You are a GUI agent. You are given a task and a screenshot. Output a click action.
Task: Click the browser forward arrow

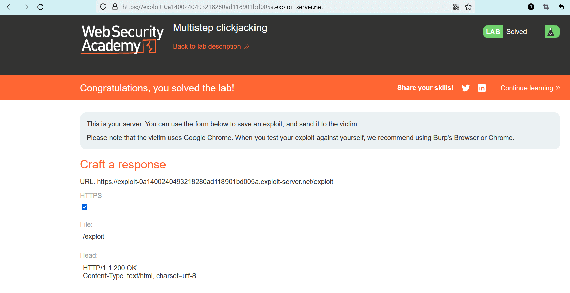(x=25, y=7)
